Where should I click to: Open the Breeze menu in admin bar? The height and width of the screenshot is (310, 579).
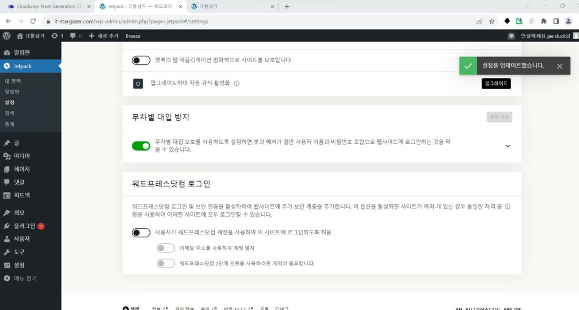point(133,36)
